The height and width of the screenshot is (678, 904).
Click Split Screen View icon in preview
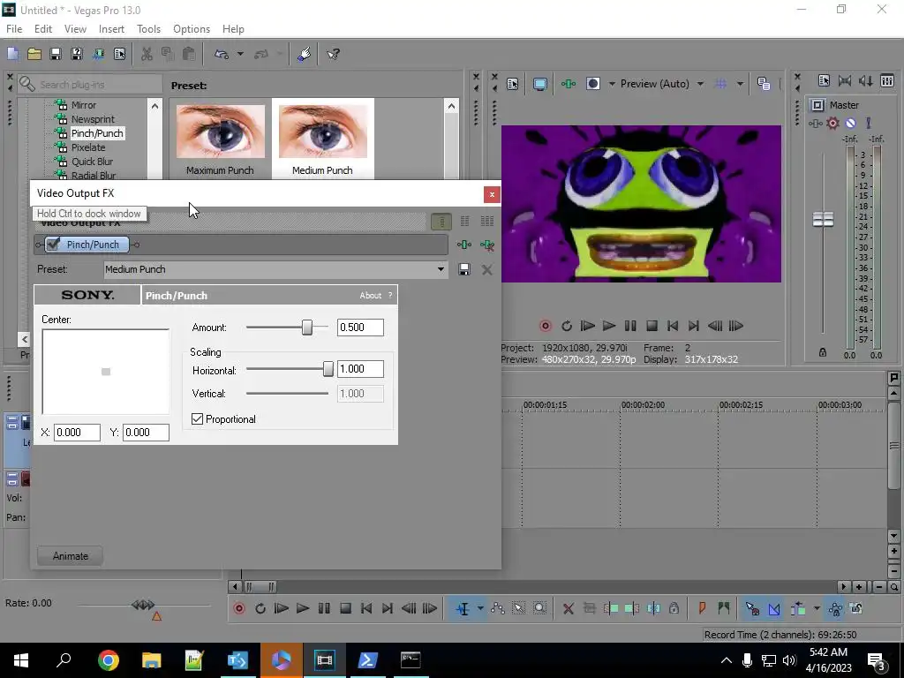point(593,84)
